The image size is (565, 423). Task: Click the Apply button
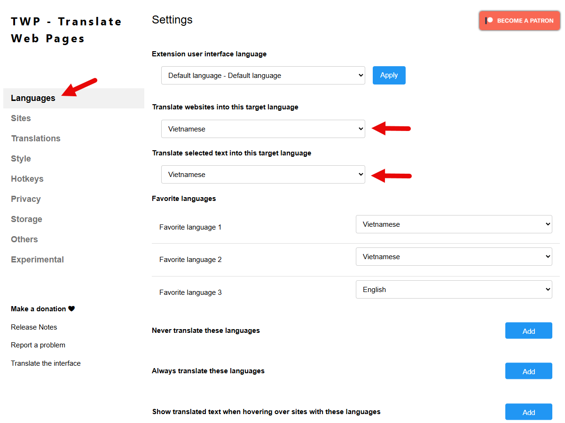click(389, 75)
